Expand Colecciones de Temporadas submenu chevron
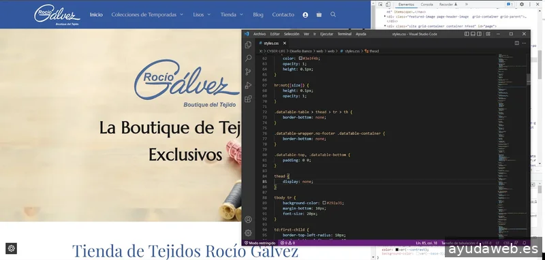545x260 pixels. pos(181,15)
